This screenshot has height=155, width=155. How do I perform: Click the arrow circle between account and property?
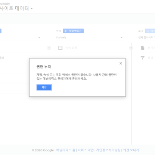[x=49, y=48]
